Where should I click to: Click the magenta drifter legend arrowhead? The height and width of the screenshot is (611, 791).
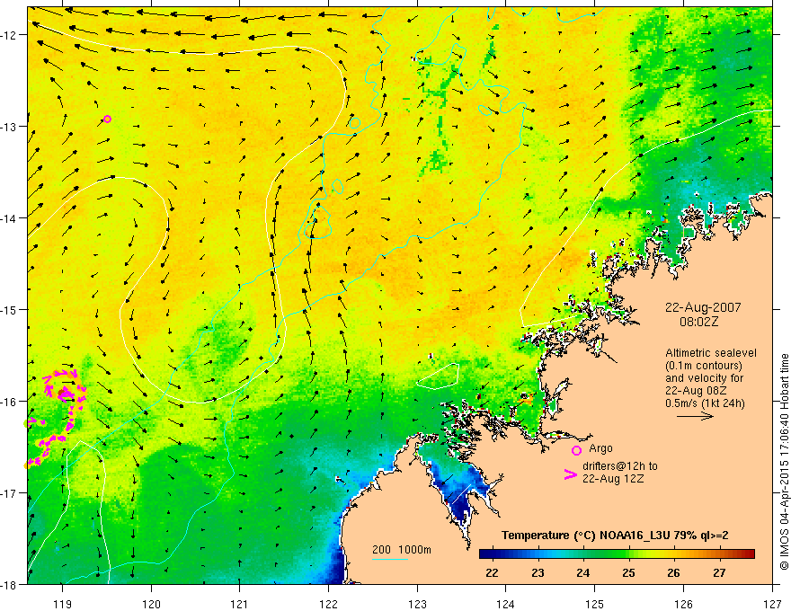570,474
